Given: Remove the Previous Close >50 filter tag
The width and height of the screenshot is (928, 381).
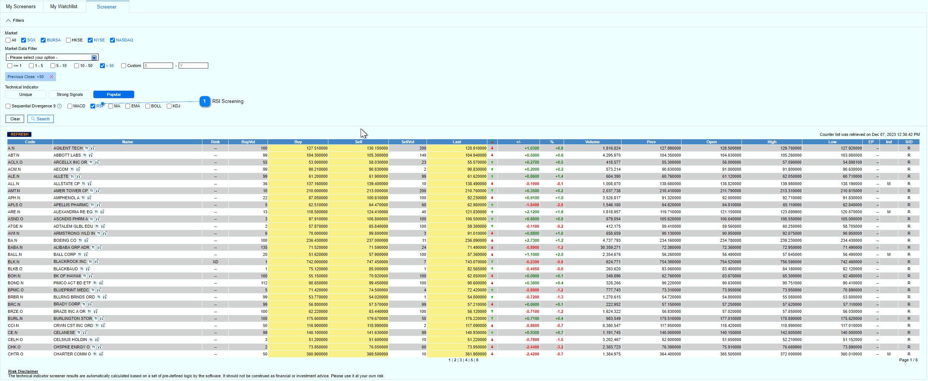Looking at the screenshot, I should (52, 77).
